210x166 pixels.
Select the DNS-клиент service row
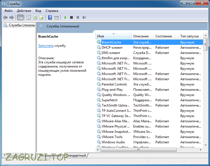tap(149, 53)
